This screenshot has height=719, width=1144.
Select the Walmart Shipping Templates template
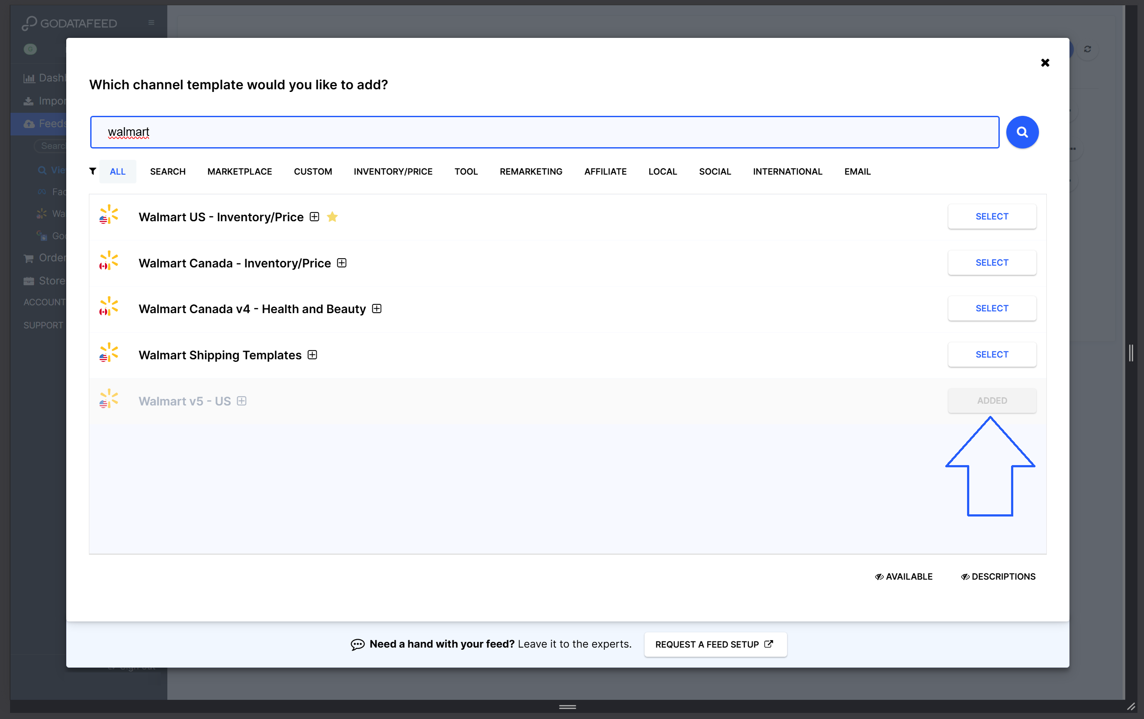tap(991, 354)
